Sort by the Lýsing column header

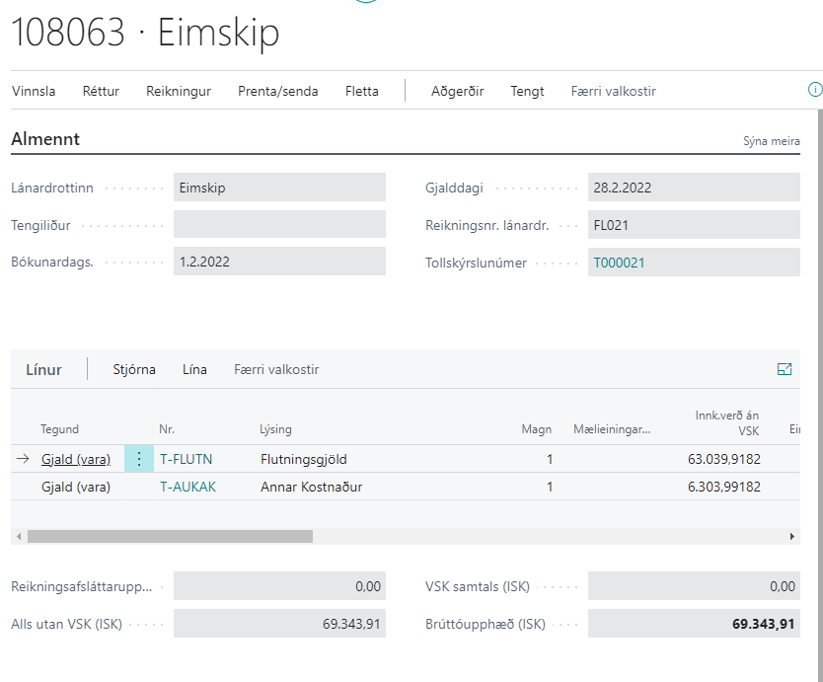(x=275, y=429)
